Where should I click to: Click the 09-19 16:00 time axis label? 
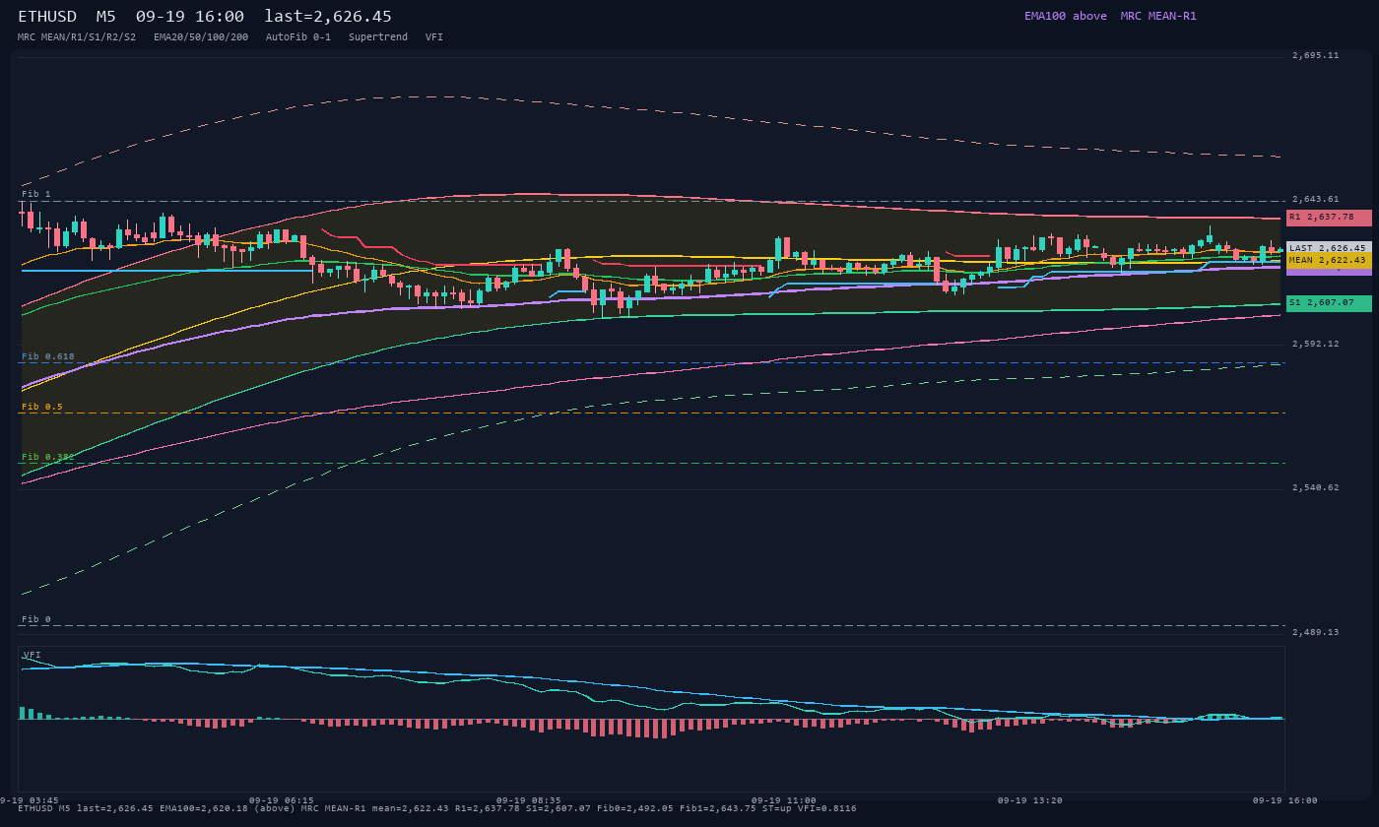(1284, 800)
